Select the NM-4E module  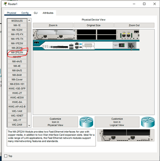tap(17, 66)
